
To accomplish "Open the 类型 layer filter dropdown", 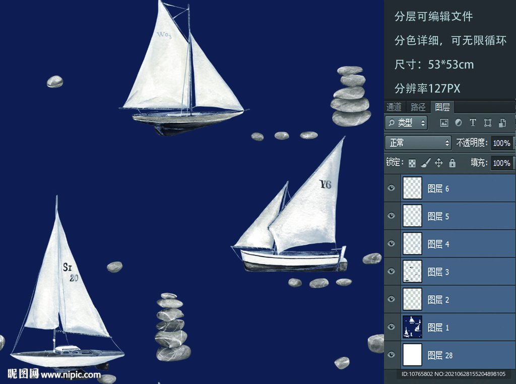I will tap(406, 122).
